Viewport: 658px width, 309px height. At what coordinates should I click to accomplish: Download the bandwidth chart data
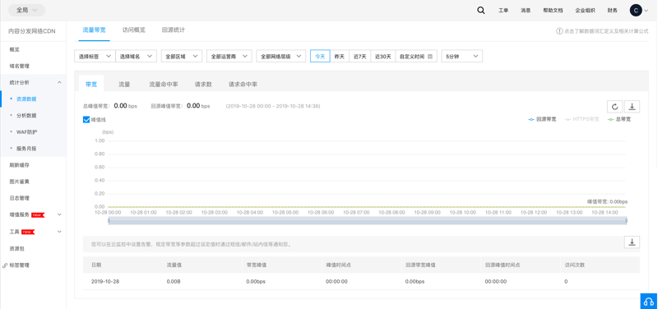[x=632, y=107]
